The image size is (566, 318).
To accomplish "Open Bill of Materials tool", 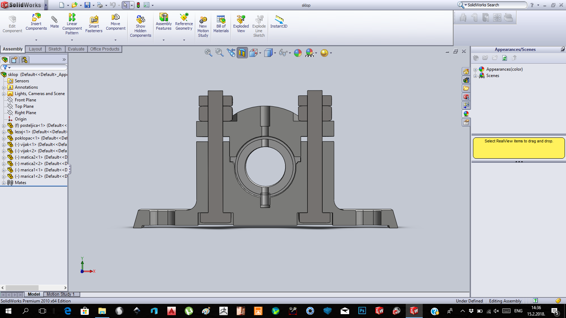I will click(x=221, y=24).
